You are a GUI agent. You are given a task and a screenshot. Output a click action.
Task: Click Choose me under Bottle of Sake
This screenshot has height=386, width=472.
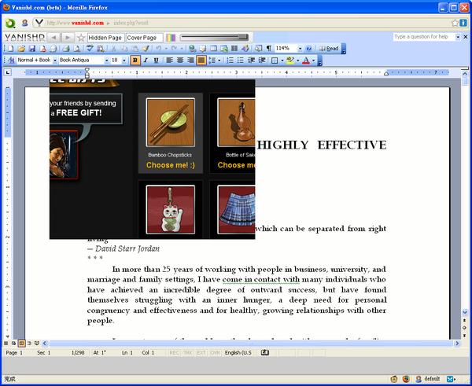point(236,165)
